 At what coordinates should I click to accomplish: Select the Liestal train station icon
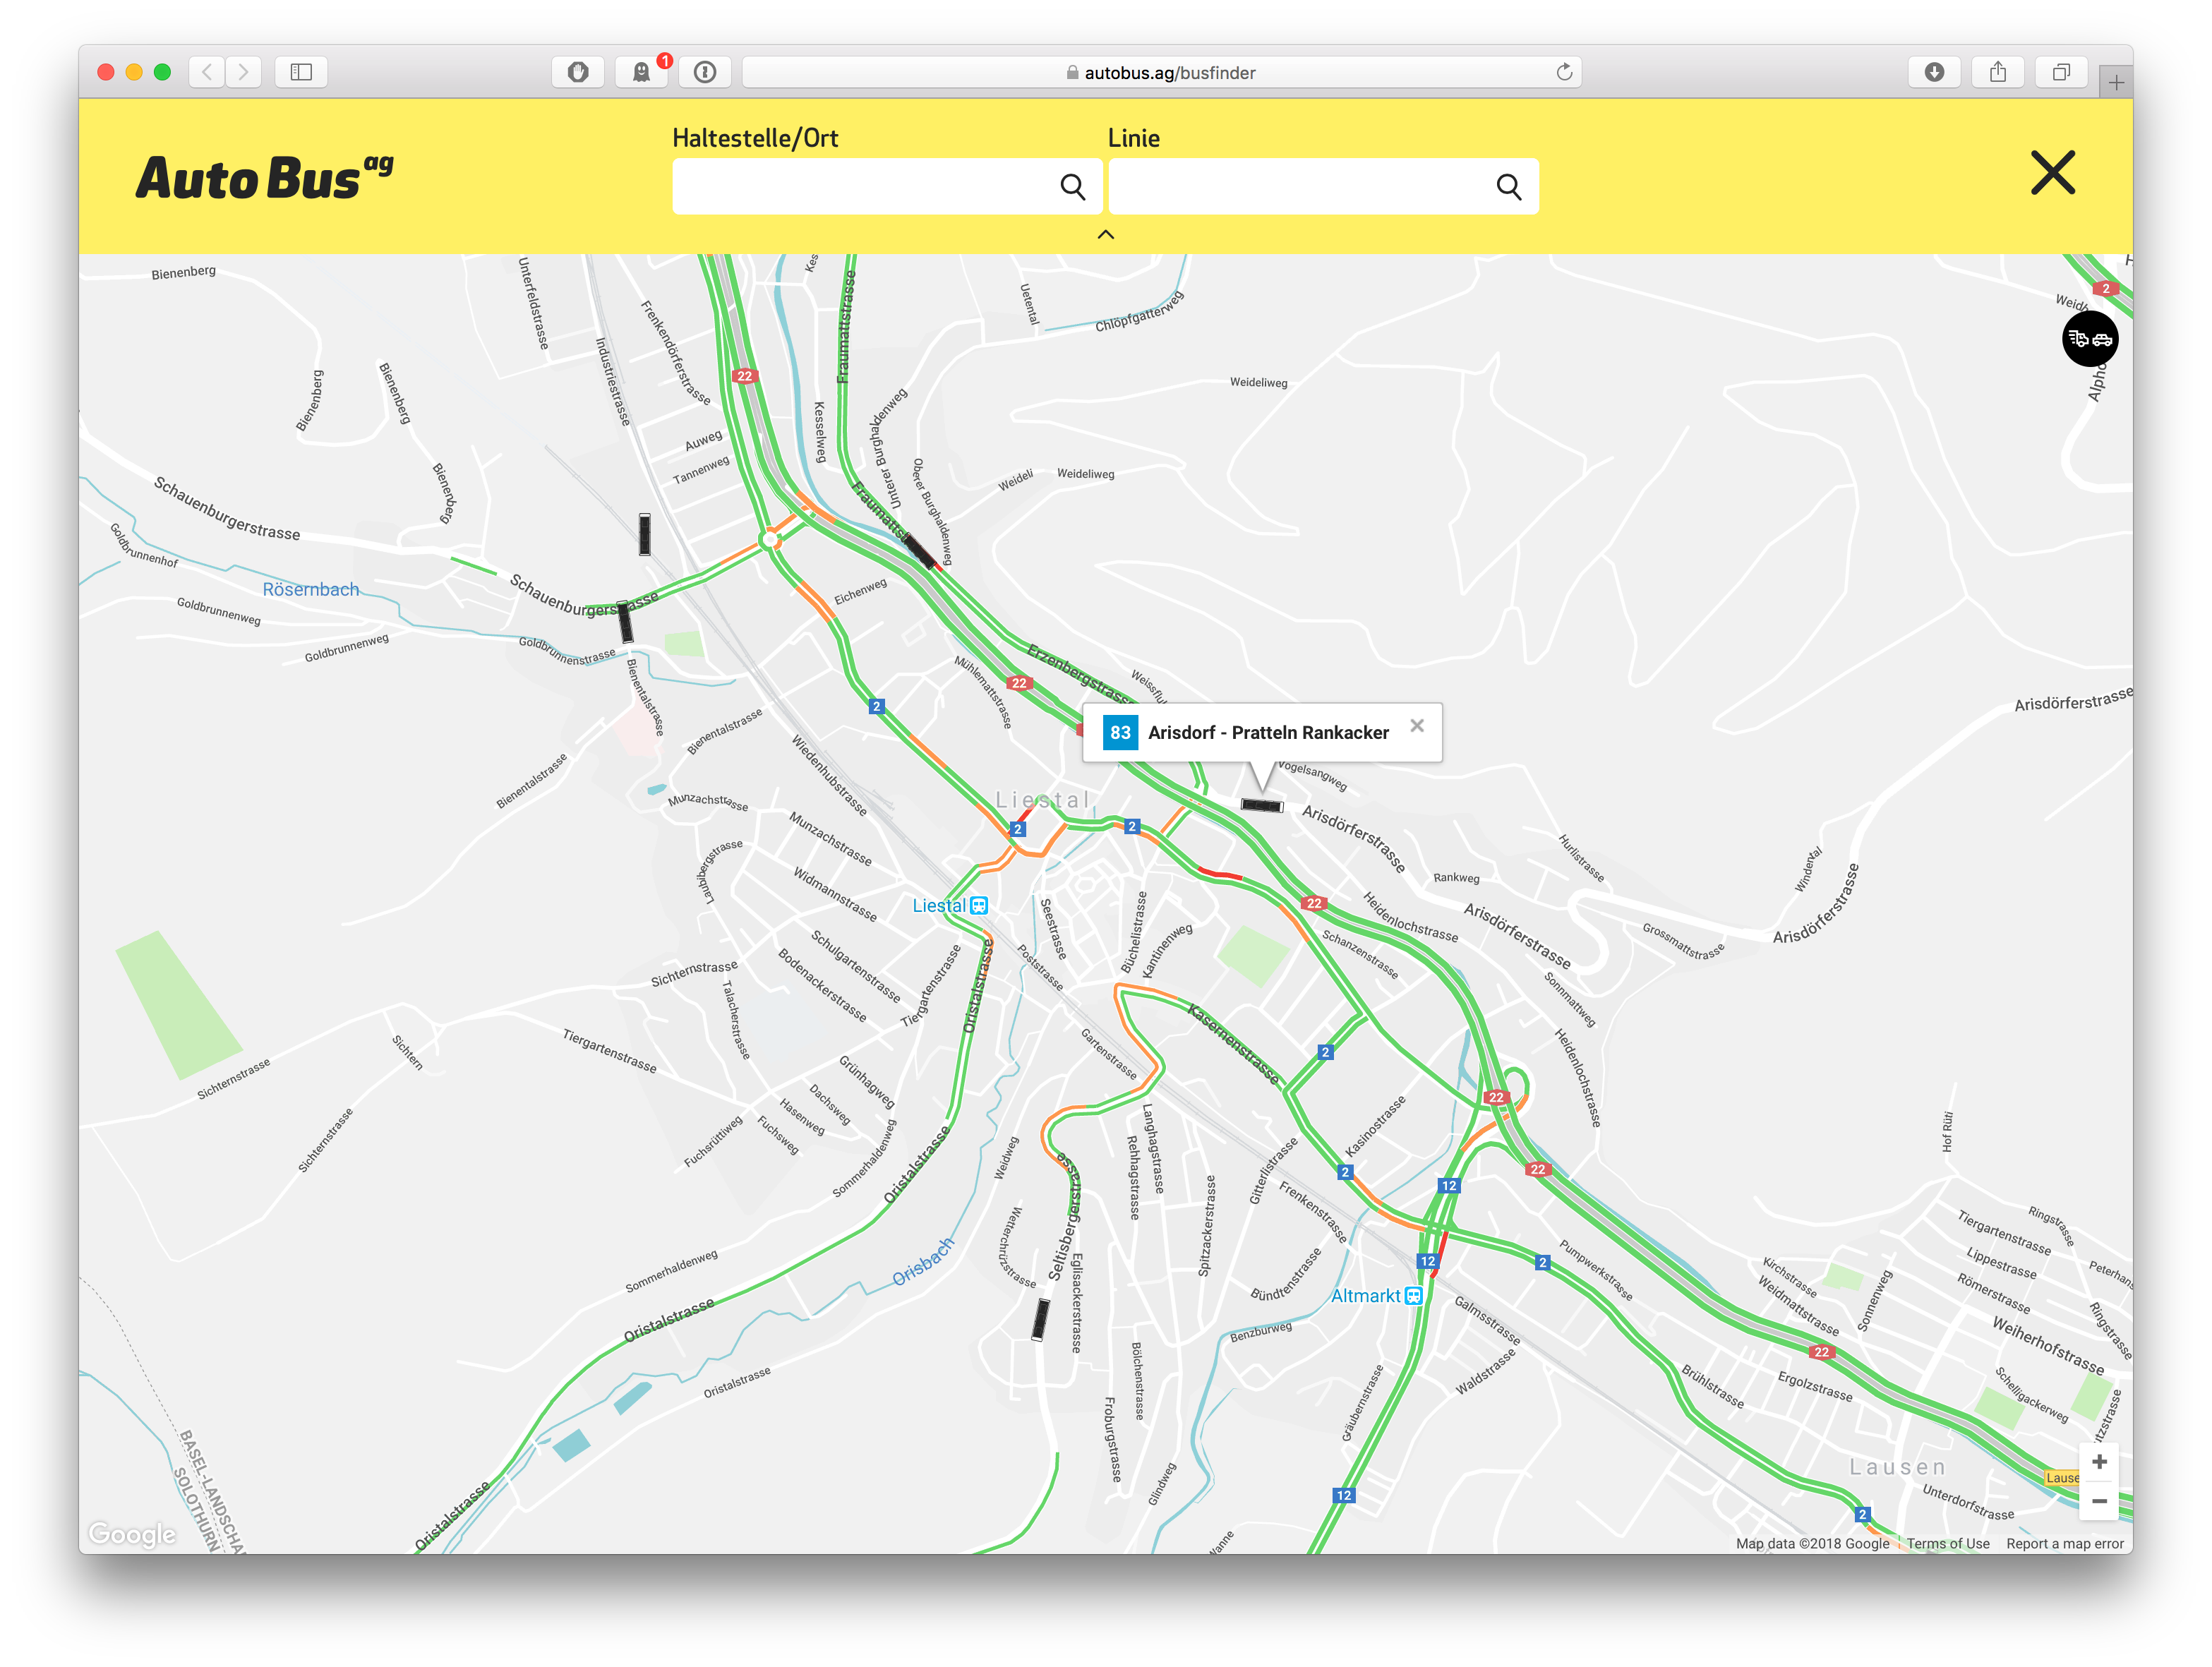[x=979, y=906]
